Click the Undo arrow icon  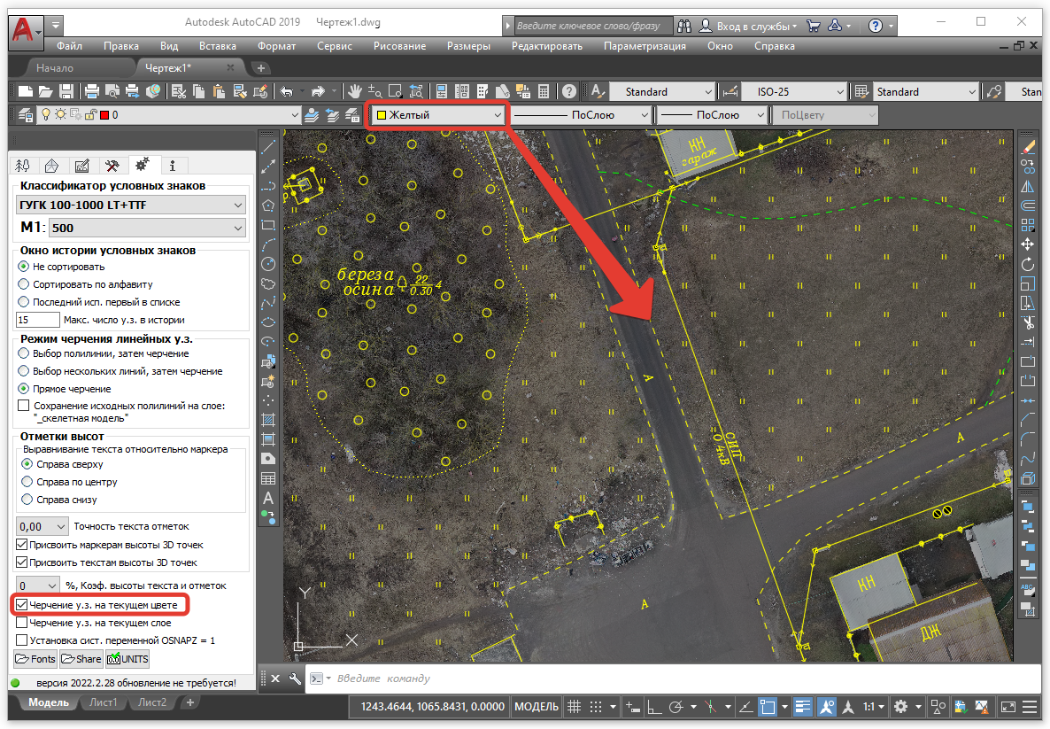pos(286,91)
